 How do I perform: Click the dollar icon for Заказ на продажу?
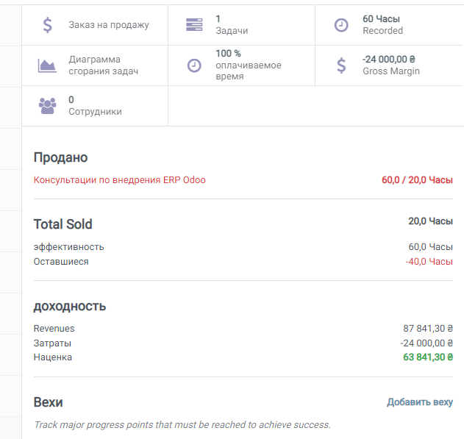(x=47, y=25)
